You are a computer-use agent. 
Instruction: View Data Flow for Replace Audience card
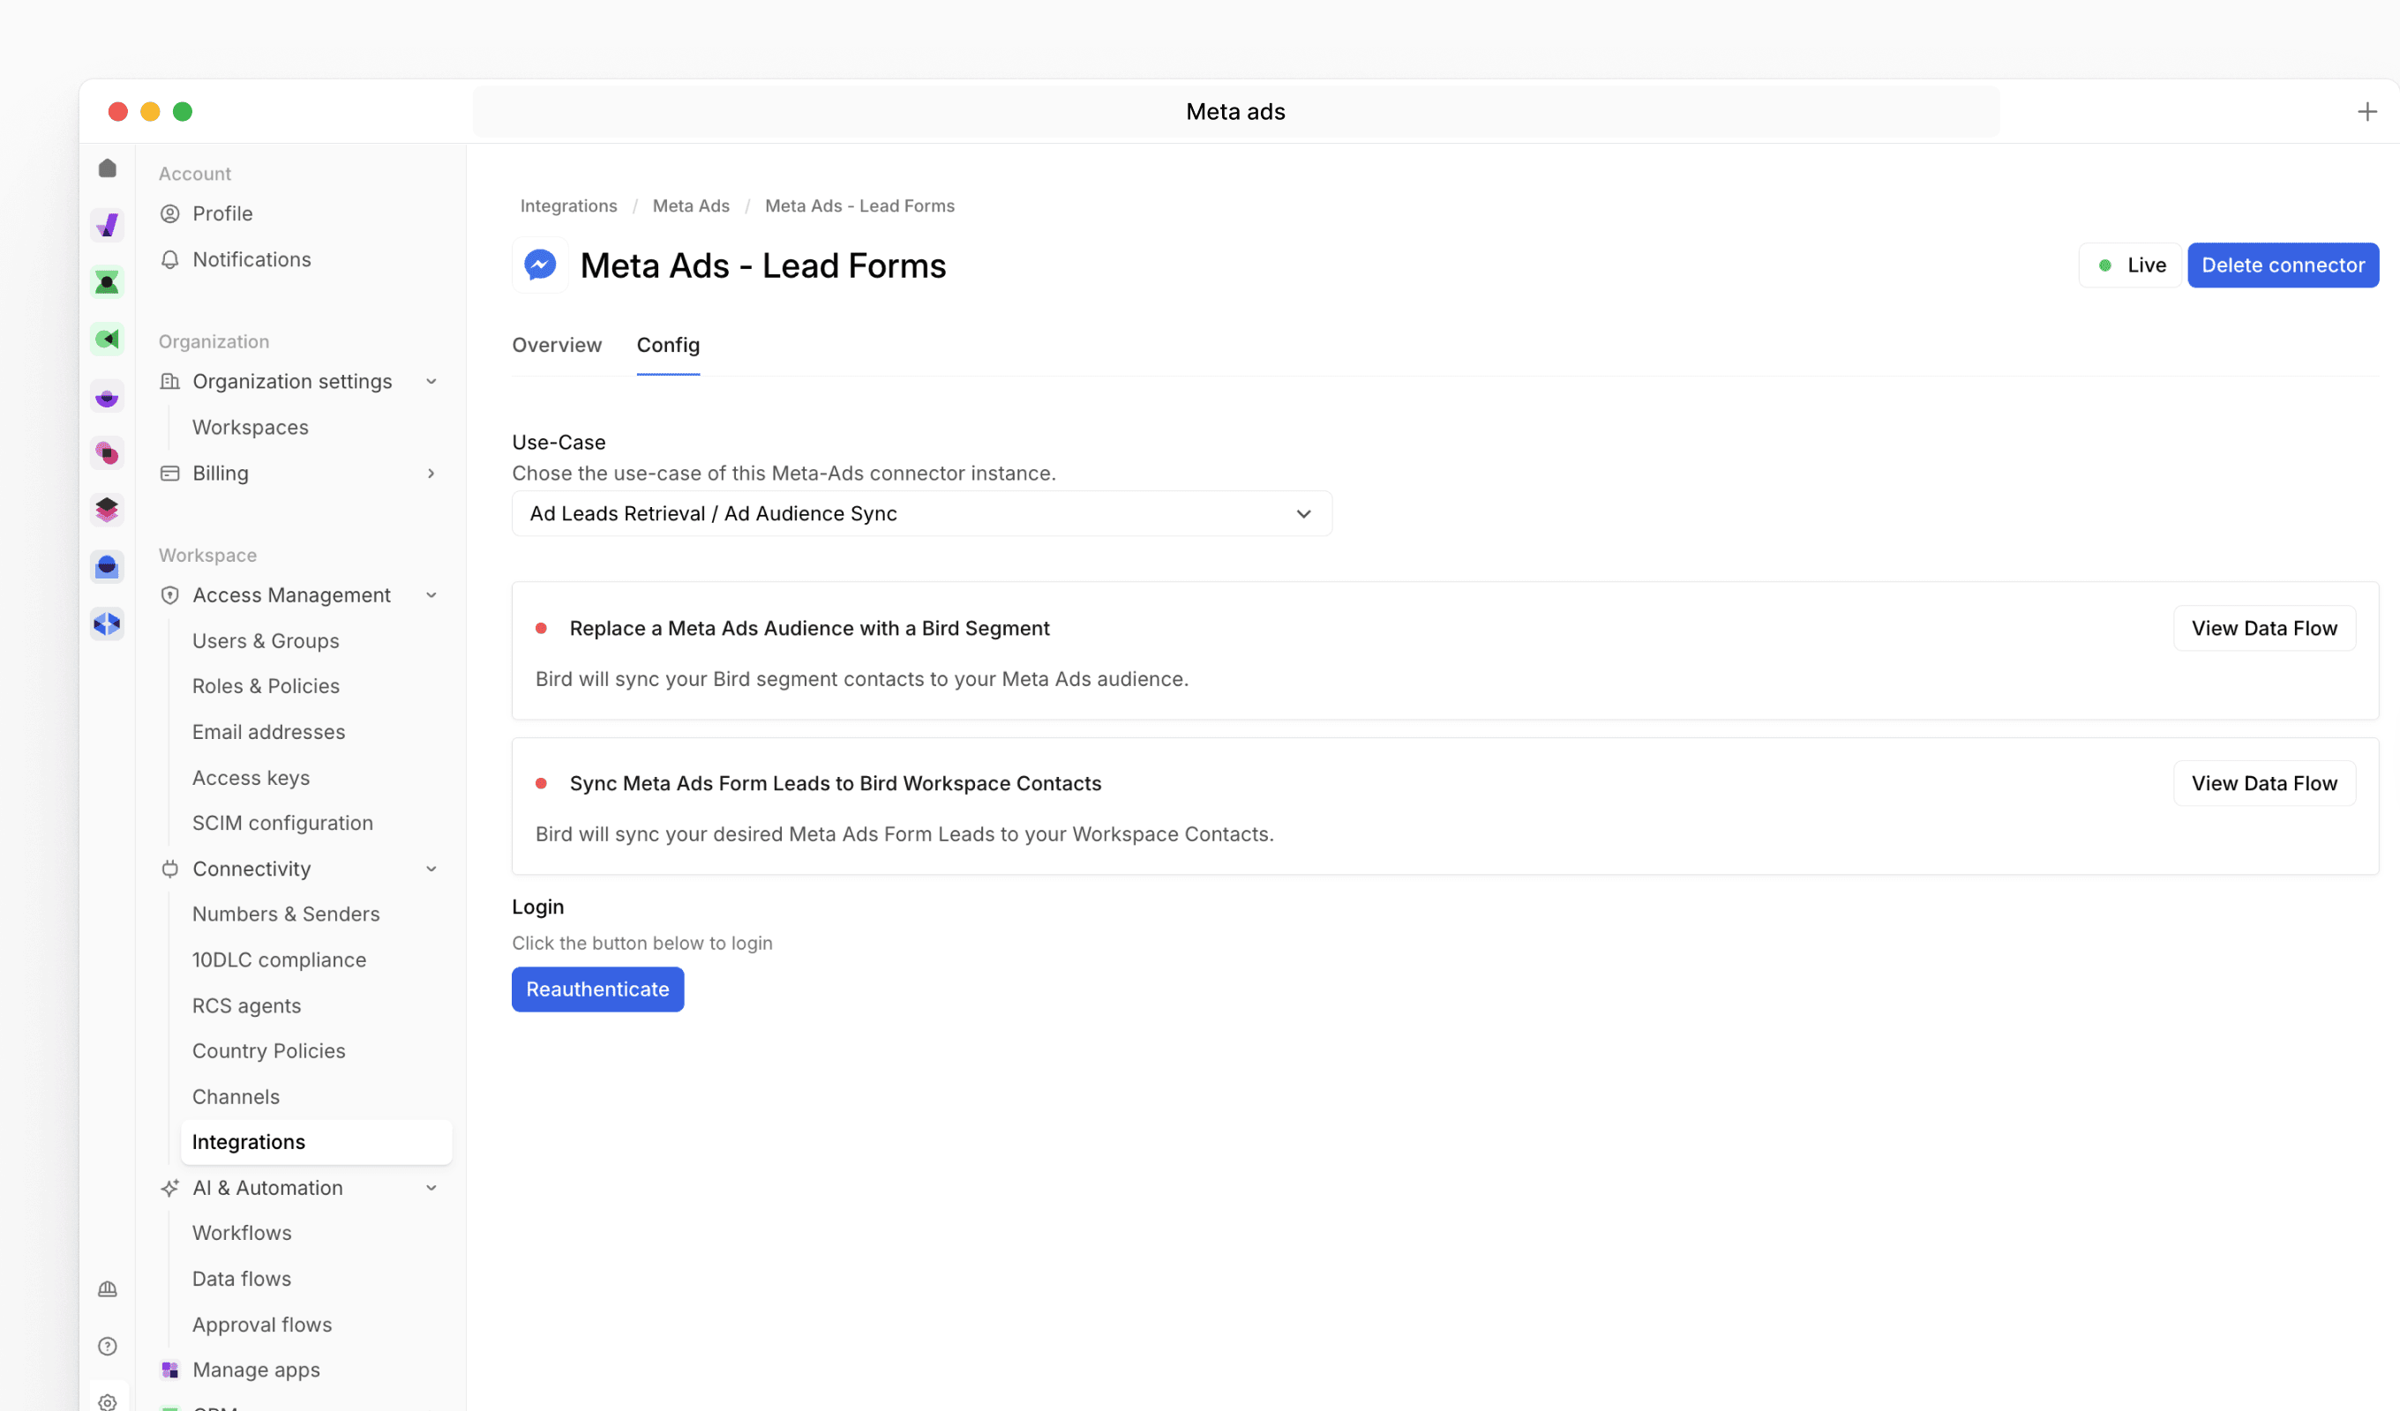[2263, 629]
